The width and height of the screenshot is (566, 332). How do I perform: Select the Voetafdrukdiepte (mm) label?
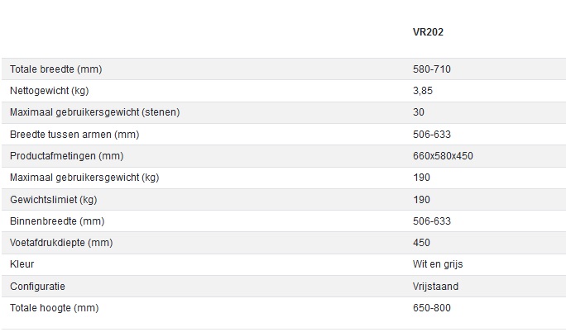coord(61,243)
